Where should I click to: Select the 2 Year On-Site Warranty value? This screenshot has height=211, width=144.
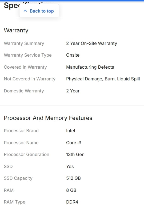tap(92, 43)
